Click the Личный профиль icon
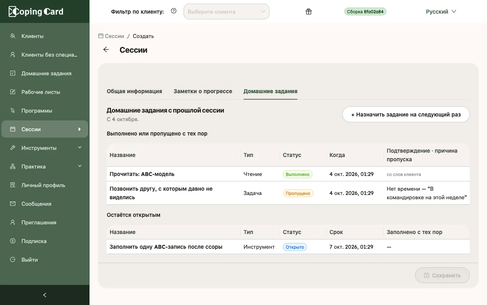487x305 pixels. (x=13, y=185)
